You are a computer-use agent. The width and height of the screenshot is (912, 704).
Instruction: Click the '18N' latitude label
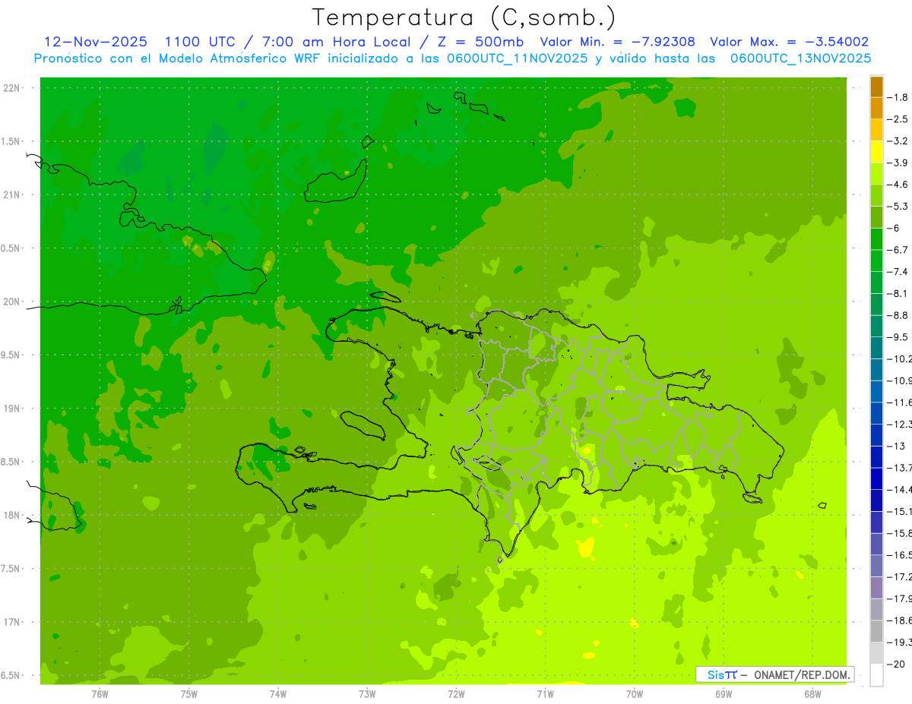[12, 516]
